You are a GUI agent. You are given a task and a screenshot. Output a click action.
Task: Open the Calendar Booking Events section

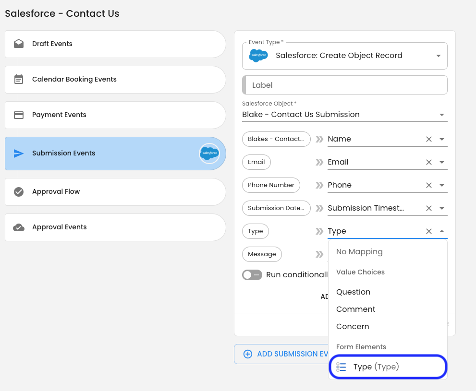pos(115,80)
